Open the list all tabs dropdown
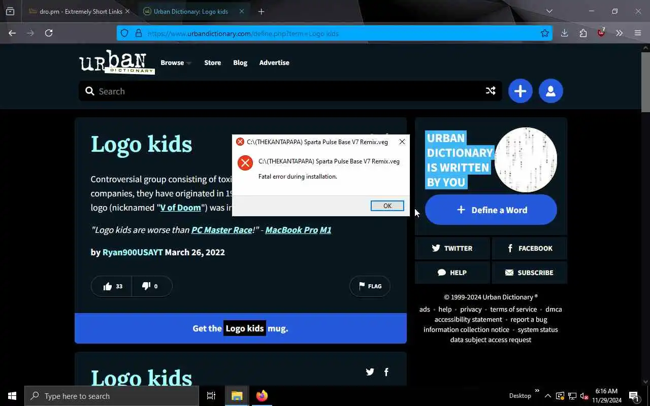 pyautogui.click(x=549, y=11)
